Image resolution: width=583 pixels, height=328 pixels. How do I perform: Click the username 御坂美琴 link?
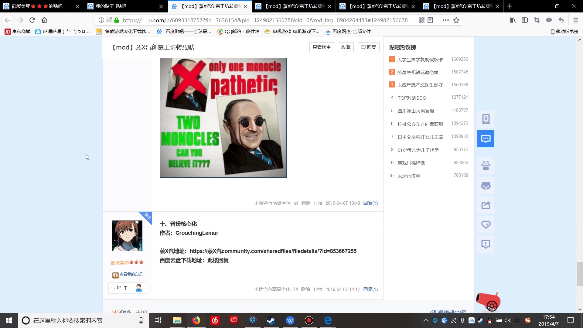(x=120, y=263)
